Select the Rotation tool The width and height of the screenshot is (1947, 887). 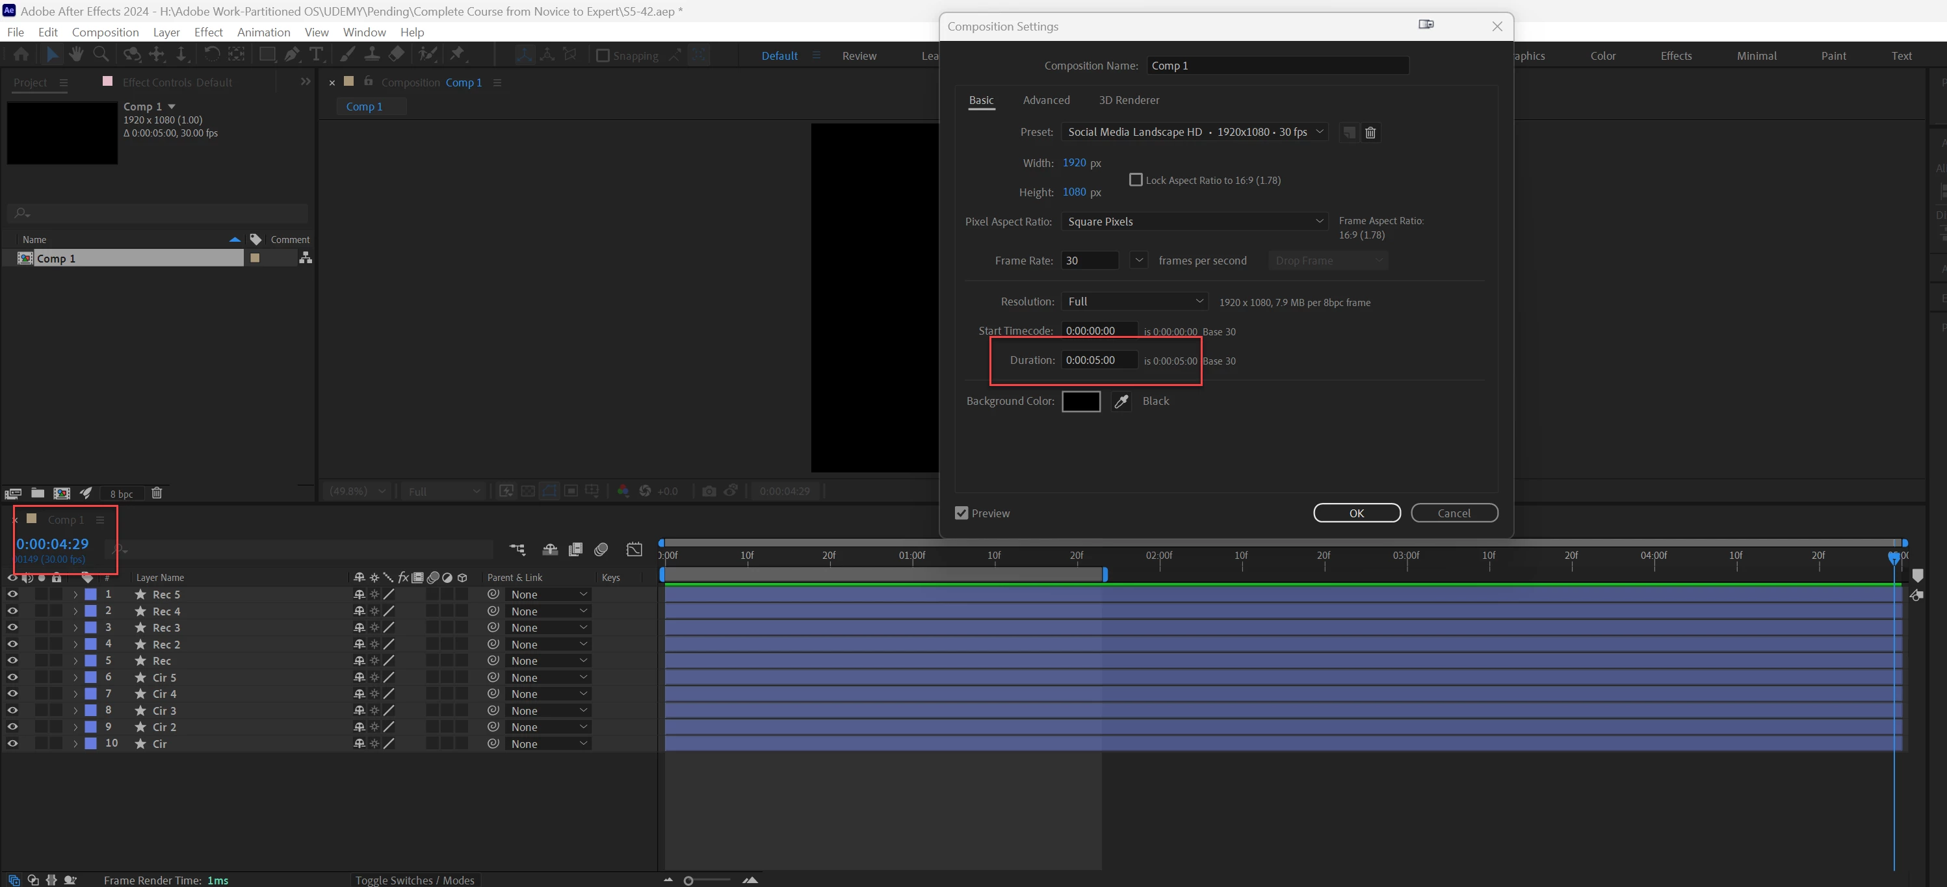point(212,55)
